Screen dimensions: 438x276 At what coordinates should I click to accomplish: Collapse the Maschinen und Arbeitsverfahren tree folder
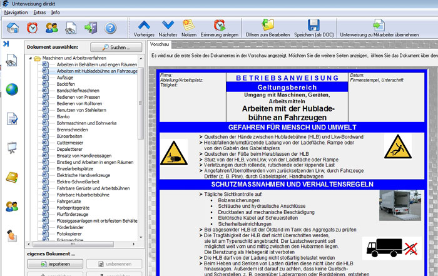click(30, 58)
